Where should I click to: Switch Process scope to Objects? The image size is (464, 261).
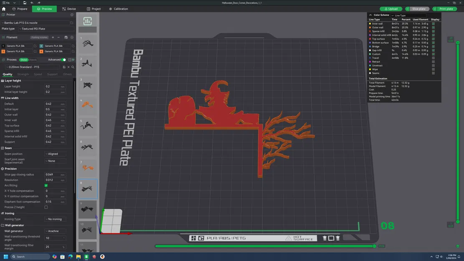pyautogui.click(x=33, y=60)
